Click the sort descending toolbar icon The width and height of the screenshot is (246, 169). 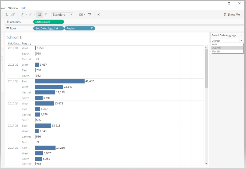[x=13, y=15]
